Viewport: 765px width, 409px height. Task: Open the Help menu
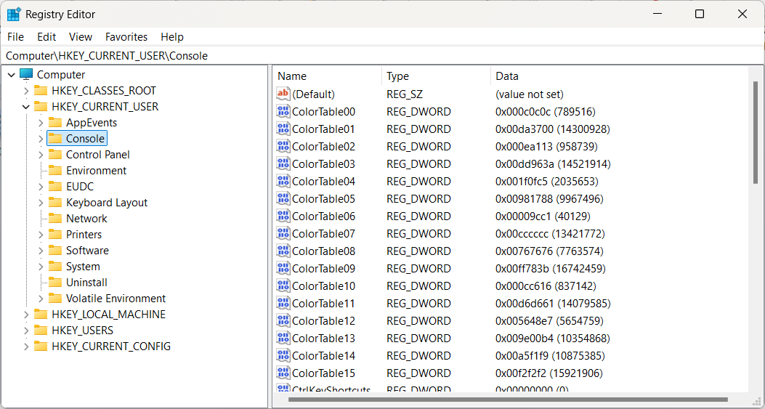pyautogui.click(x=172, y=36)
